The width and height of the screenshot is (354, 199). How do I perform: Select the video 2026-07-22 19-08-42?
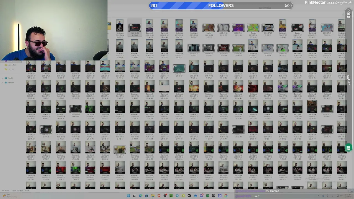point(209,50)
